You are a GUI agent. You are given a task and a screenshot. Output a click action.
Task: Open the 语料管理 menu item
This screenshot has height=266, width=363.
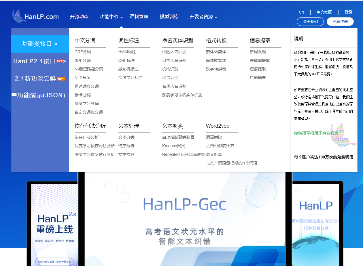point(139,17)
